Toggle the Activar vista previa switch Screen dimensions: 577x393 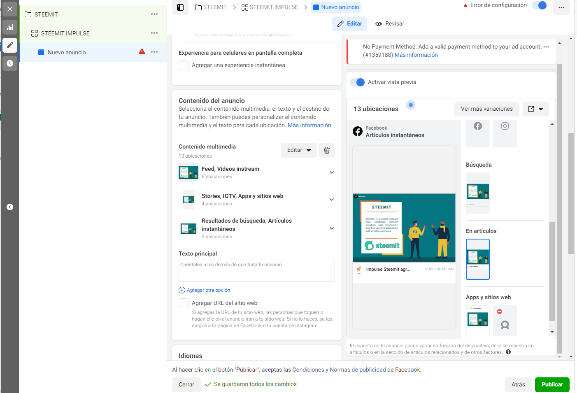coord(357,82)
